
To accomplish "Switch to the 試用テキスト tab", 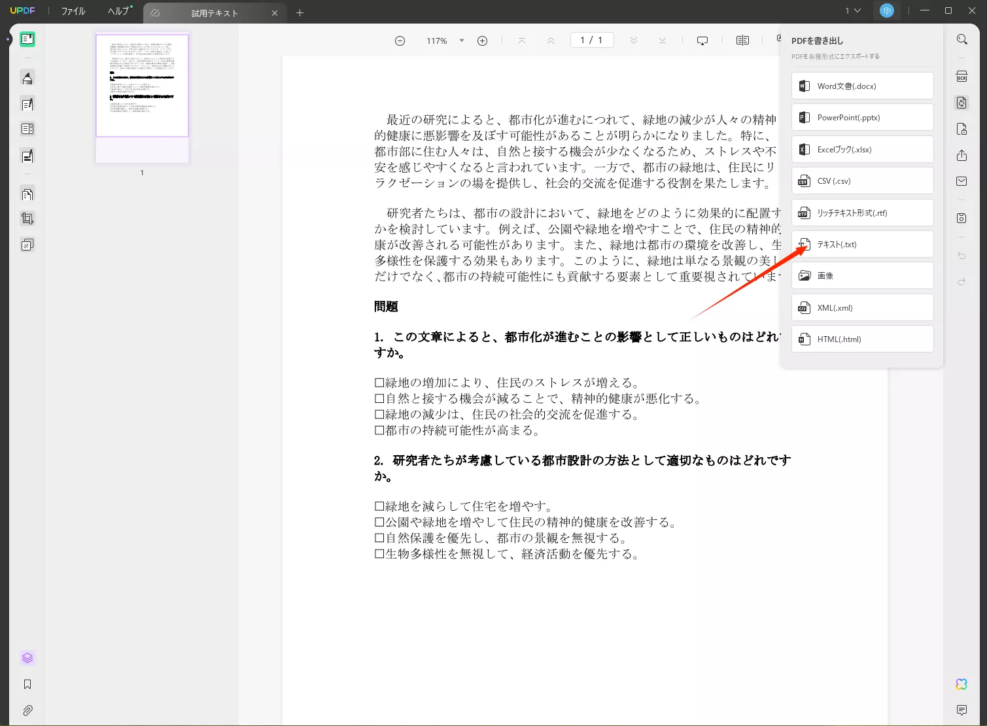I will 215,13.
